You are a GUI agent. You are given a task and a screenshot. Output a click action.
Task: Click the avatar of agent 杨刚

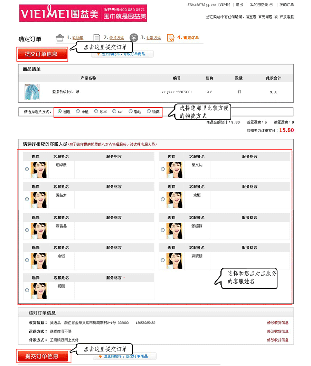[x=39, y=291]
